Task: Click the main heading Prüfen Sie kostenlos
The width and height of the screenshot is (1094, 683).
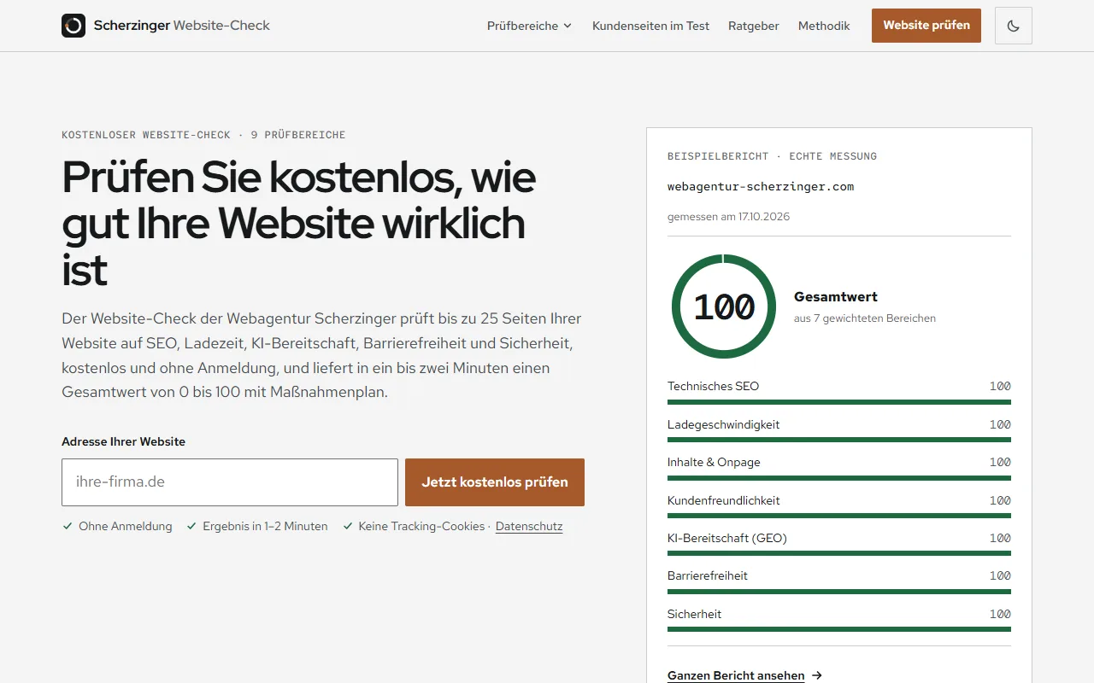Action: tap(299, 224)
